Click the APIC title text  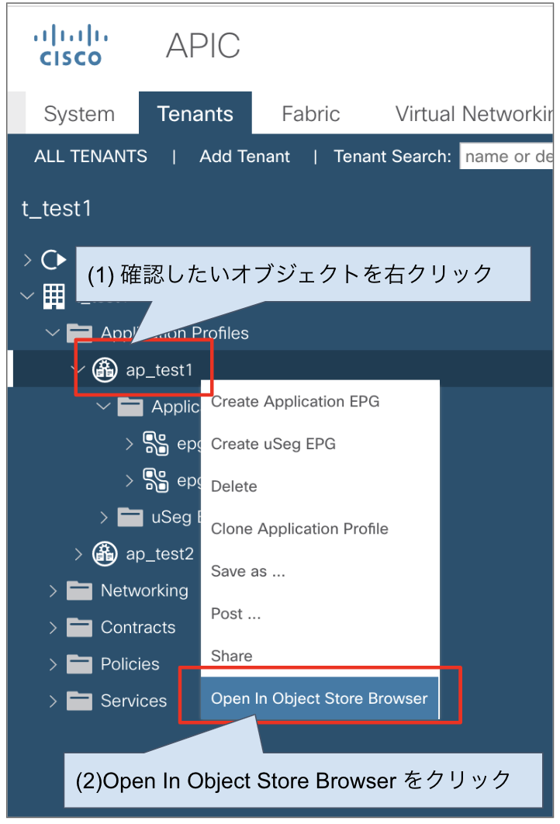pyautogui.click(x=203, y=46)
